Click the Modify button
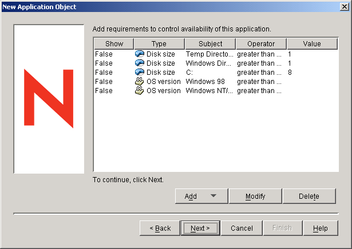 255,196
